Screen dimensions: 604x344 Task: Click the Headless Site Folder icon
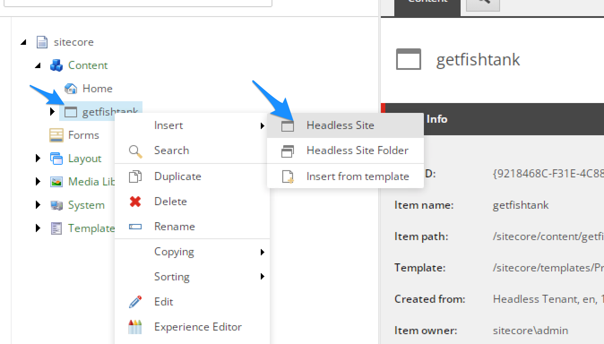[288, 151]
